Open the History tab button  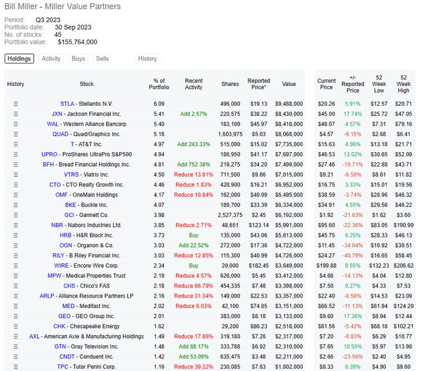point(147,59)
